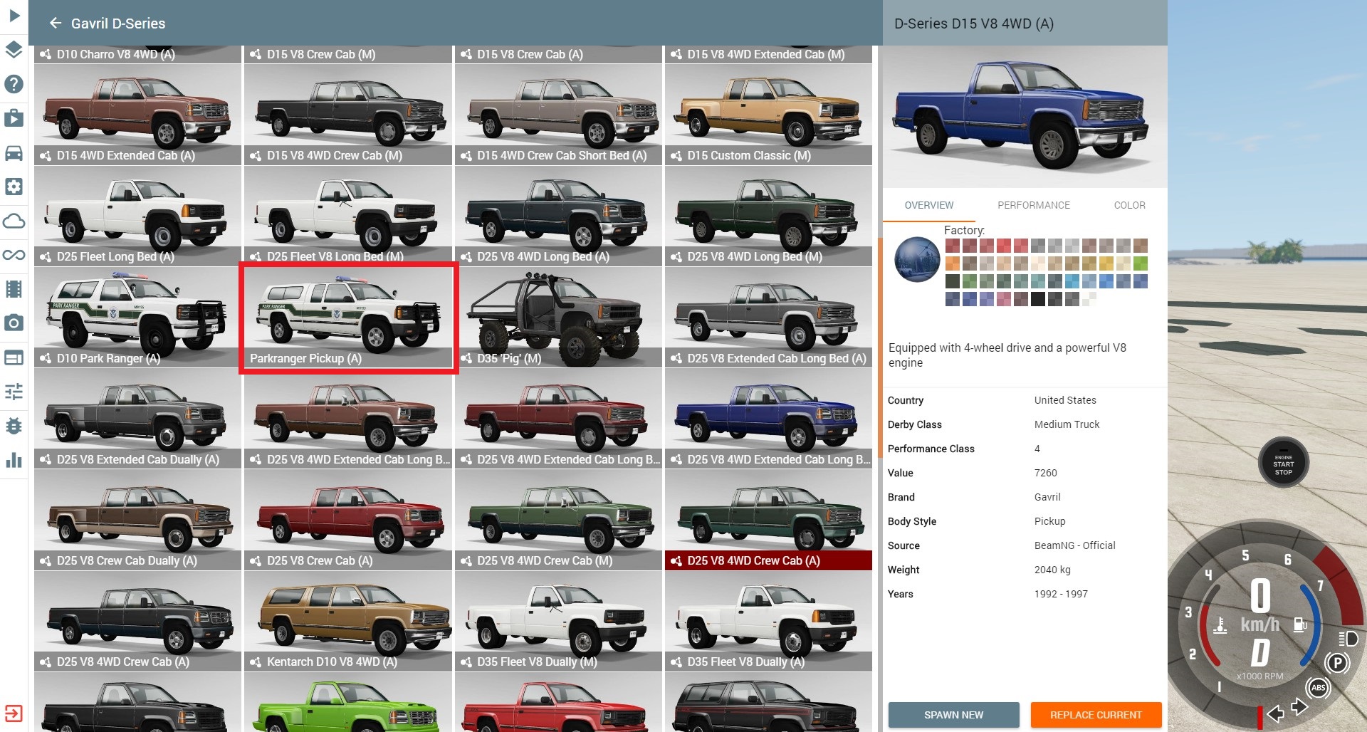Pick the solid black factory color swatch
1367x732 pixels.
click(x=1037, y=299)
